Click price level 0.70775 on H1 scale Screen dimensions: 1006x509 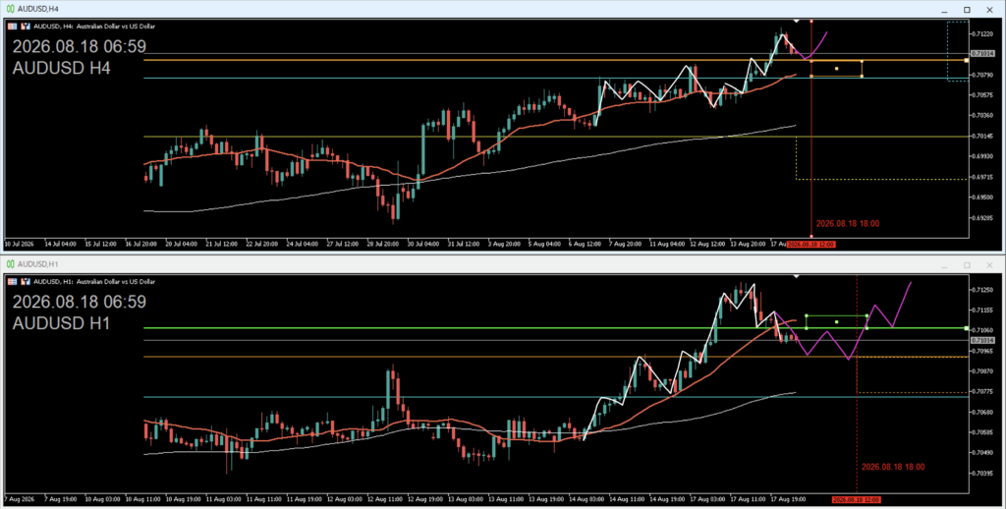pos(984,391)
